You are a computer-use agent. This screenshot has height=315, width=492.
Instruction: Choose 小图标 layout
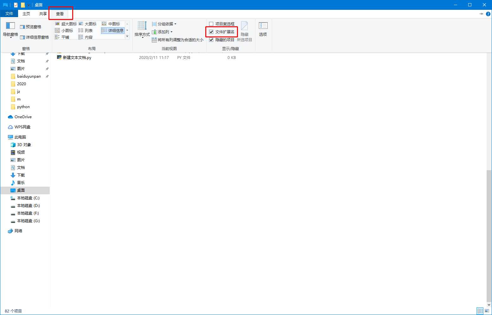coord(64,30)
